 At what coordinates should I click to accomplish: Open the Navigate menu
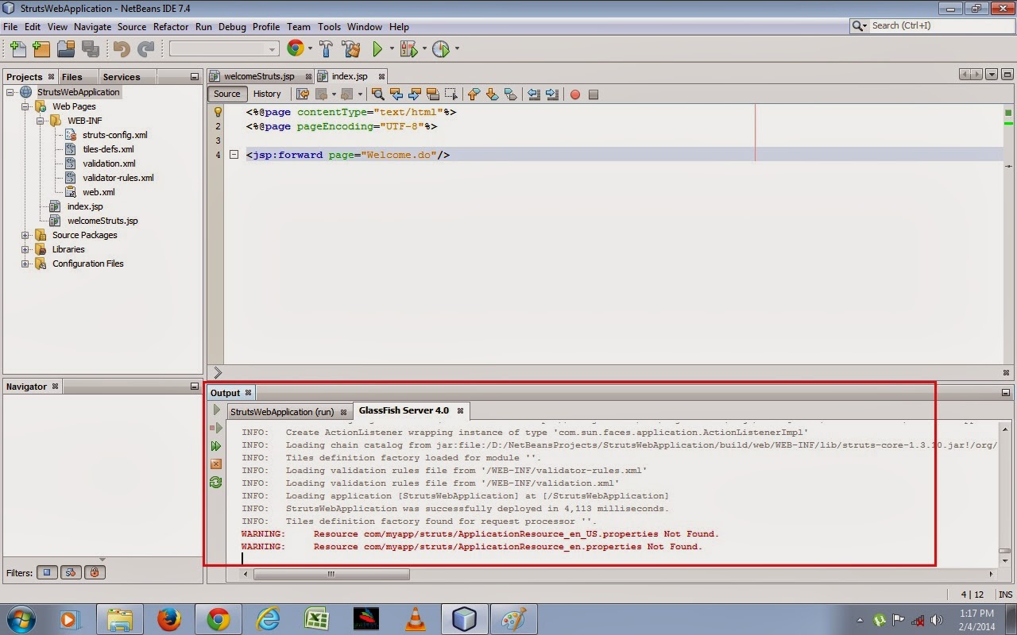[x=93, y=26]
